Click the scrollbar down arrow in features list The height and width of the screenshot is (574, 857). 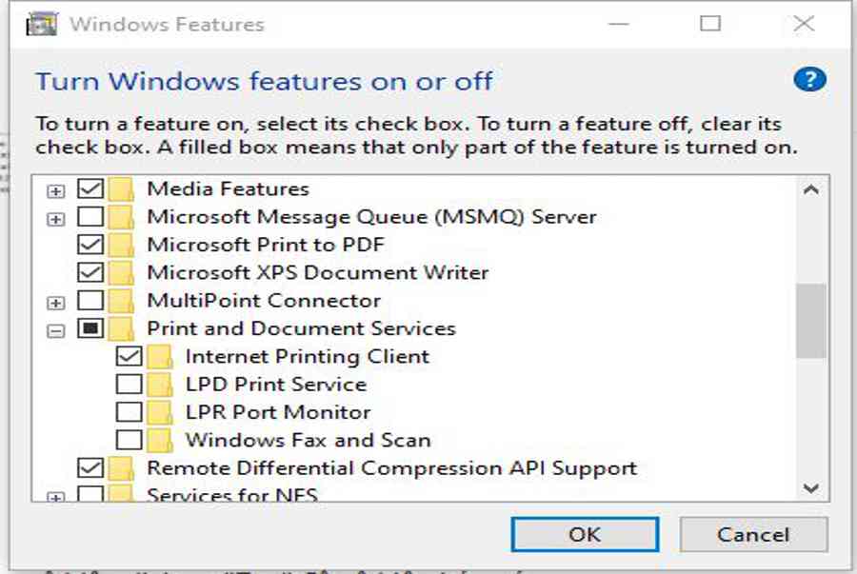pyautogui.click(x=811, y=487)
